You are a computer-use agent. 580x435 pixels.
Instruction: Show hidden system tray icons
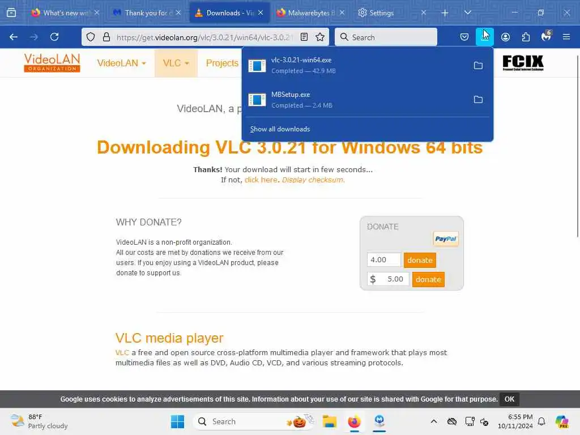point(434,421)
